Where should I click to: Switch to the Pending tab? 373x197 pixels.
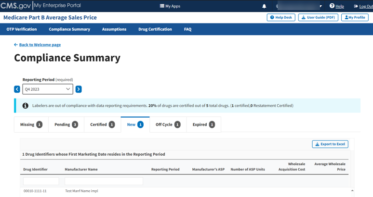click(66, 124)
